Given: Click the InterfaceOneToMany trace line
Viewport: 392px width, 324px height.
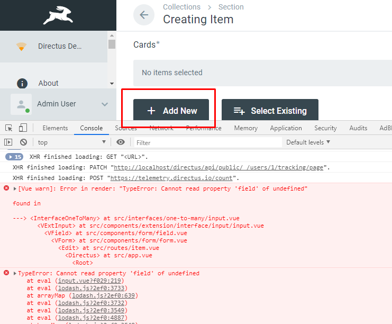Looking at the screenshot, I should coord(126,218).
